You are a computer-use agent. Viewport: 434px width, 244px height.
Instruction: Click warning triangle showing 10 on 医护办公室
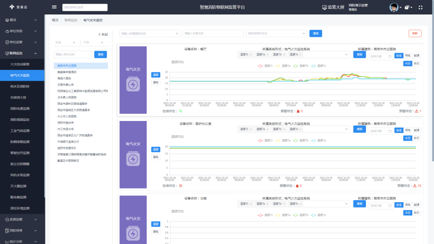[415, 186]
